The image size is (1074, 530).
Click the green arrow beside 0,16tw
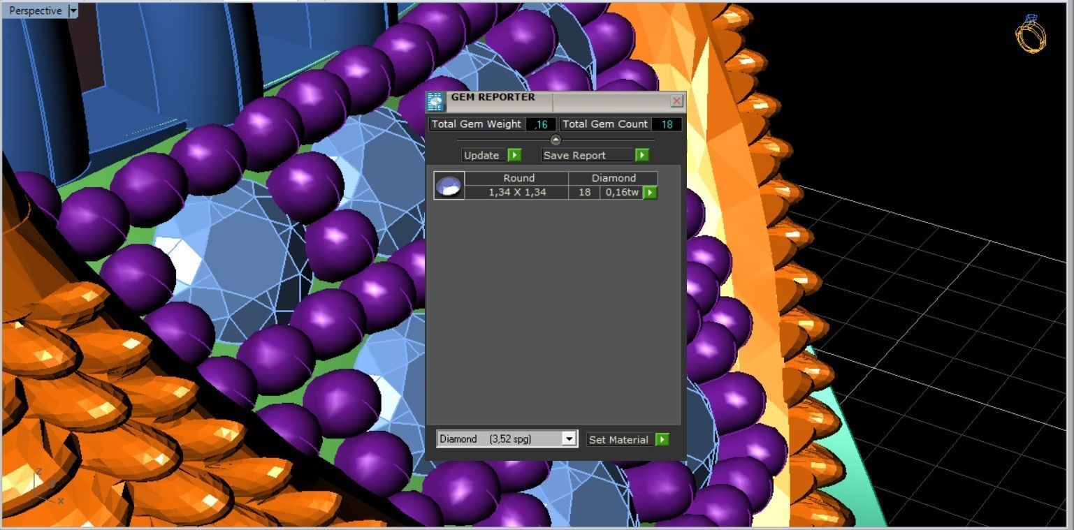point(650,192)
